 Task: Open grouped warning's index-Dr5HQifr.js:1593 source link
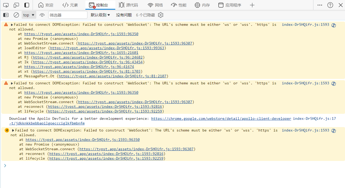click(306, 130)
